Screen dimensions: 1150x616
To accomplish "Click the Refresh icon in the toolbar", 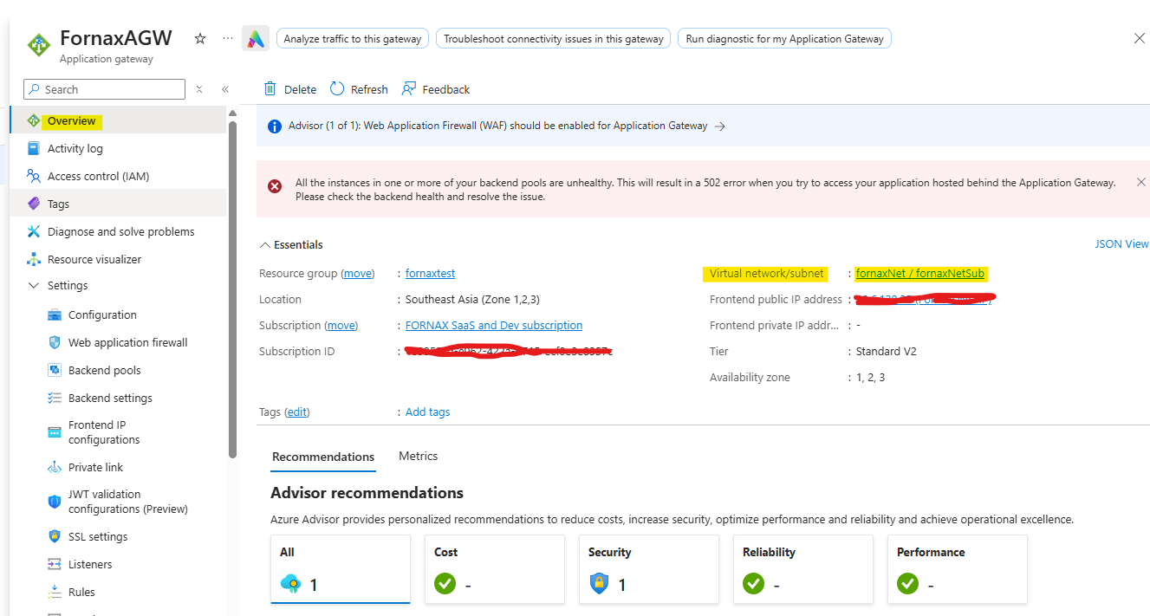I will pyautogui.click(x=337, y=89).
